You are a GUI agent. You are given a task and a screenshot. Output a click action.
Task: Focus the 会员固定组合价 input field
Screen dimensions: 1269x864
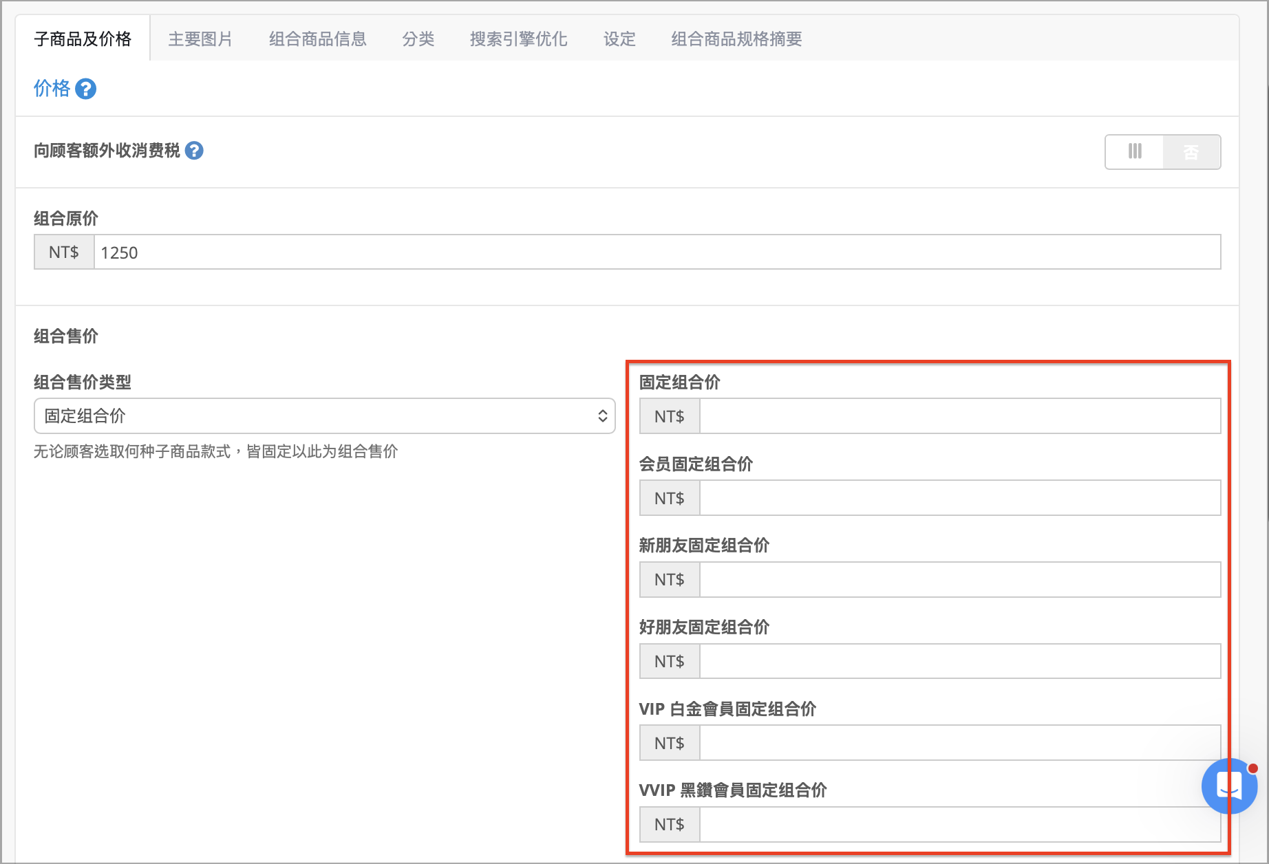tap(960, 497)
